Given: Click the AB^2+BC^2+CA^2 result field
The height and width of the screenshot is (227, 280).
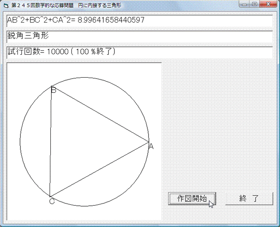Looking at the screenshot, I should click(x=139, y=20).
